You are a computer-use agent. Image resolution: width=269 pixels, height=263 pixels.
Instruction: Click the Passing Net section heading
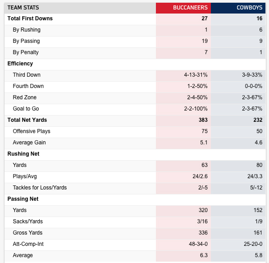pyautogui.click(x=23, y=199)
